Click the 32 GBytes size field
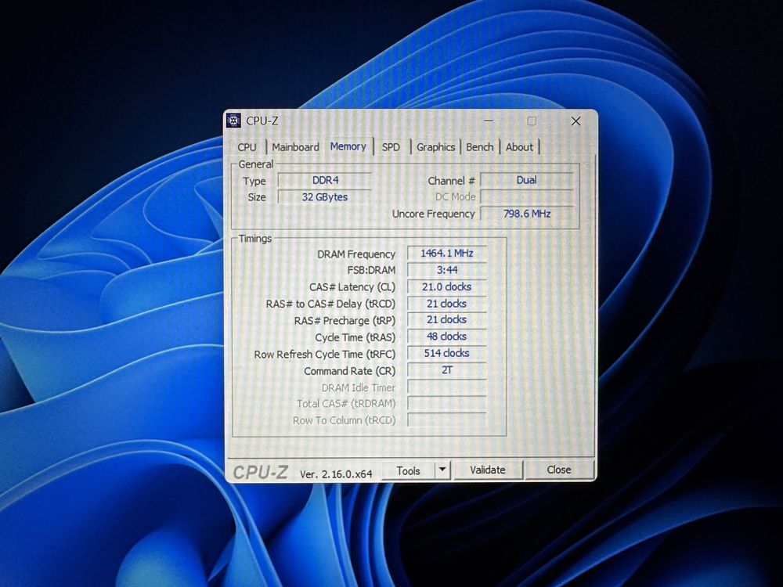 [325, 197]
